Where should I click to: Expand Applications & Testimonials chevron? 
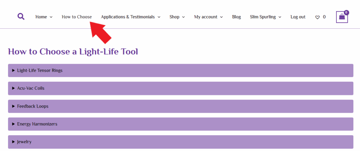tap(159, 17)
